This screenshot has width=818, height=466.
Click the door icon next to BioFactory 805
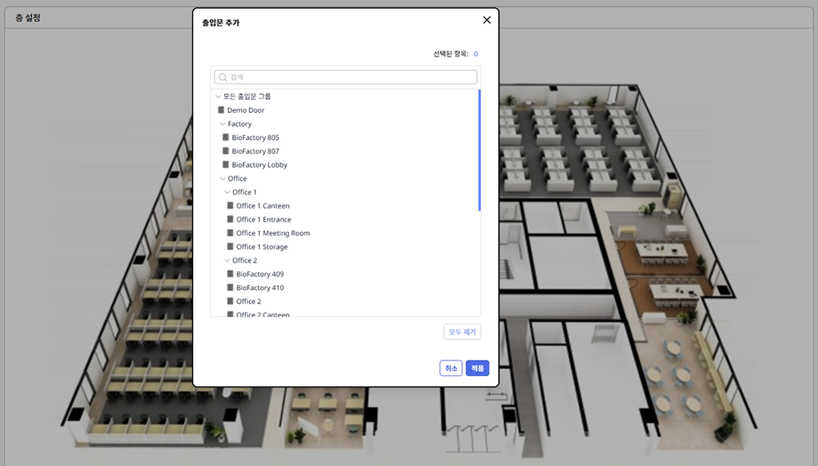[x=226, y=138]
